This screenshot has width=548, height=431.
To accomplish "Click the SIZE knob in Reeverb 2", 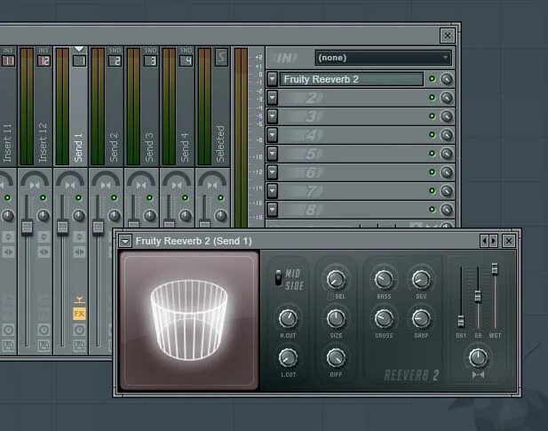I will click(336, 318).
